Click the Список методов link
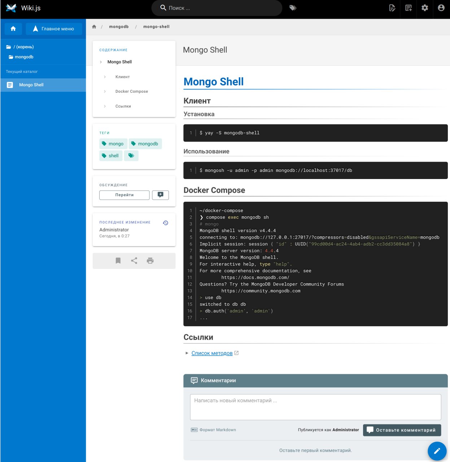 tap(212, 353)
